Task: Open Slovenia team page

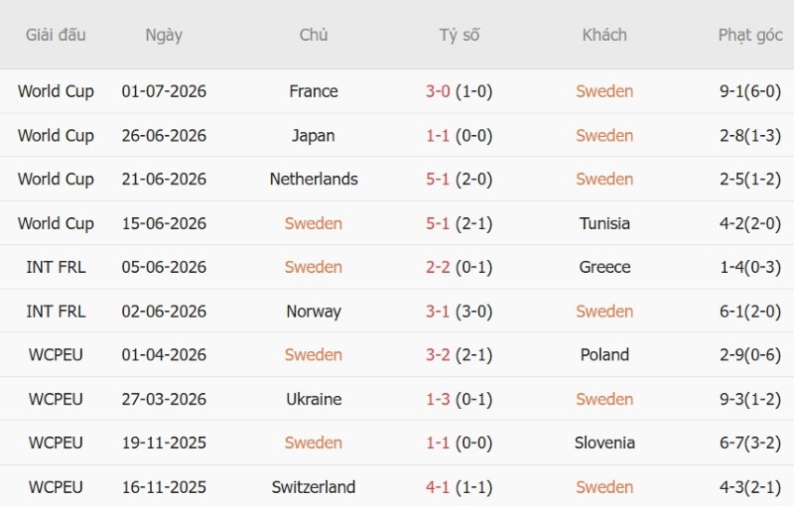Action: pos(604,443)
